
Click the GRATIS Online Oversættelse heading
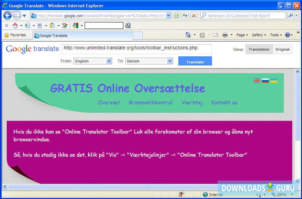[x=128, y=88]
